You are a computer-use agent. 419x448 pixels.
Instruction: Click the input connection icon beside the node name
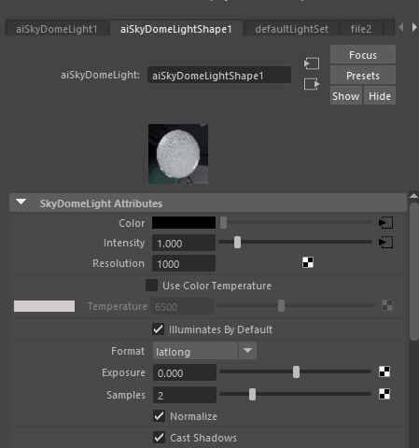(312, 63)
